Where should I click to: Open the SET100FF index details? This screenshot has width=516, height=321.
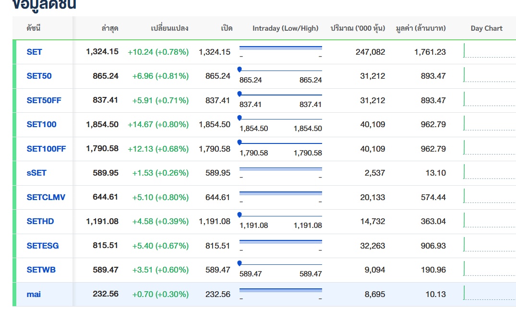46,149
